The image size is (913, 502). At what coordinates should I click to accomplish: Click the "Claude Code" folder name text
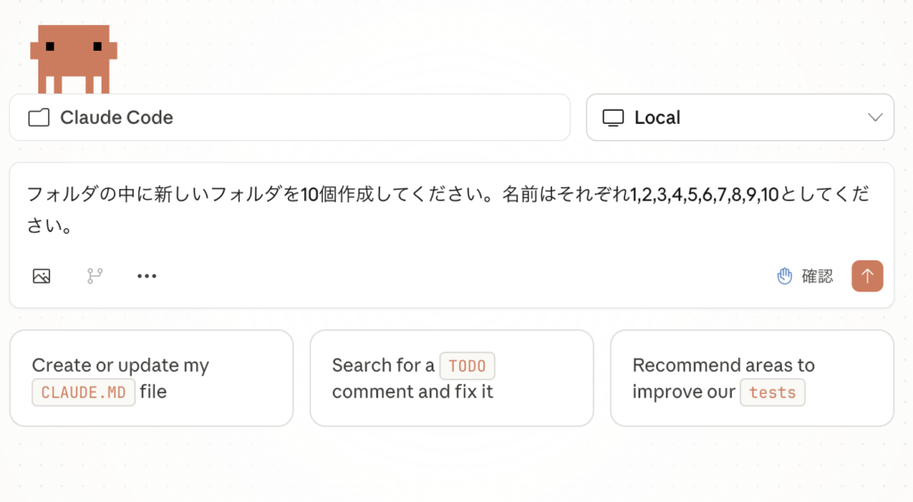117,118
